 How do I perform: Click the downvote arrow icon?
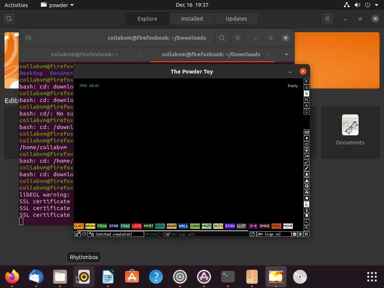point(162,234)
